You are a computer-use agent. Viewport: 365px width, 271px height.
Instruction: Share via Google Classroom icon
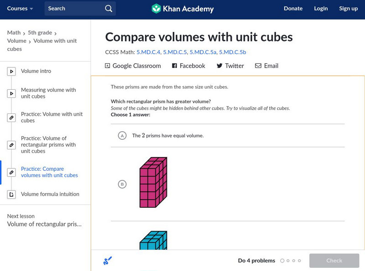[x=108, y=66]
